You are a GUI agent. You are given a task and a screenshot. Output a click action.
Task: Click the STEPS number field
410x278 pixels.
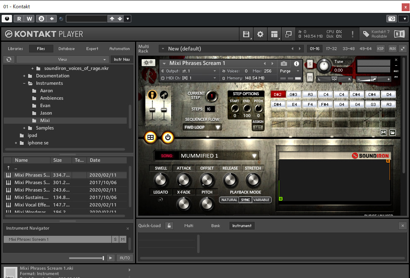210,109
